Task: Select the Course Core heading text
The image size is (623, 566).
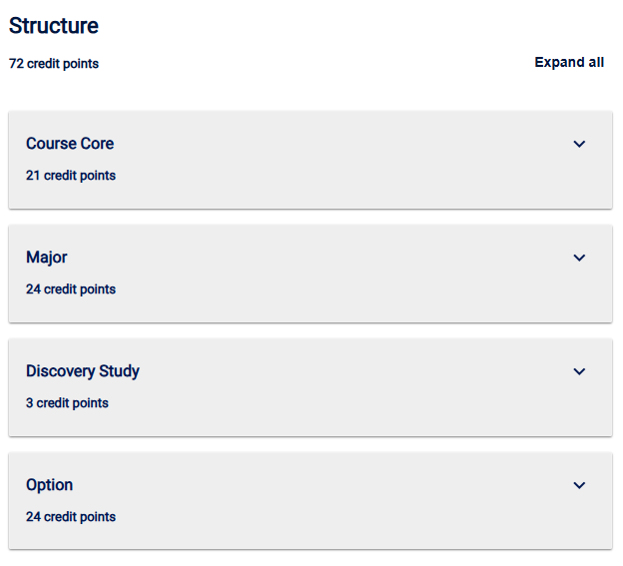Action: [70, 144]
